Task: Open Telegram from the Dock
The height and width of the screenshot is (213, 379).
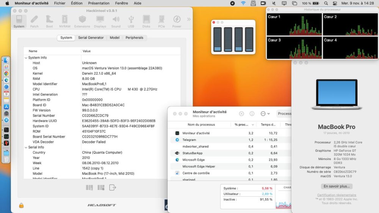Action: click(6, 120)
